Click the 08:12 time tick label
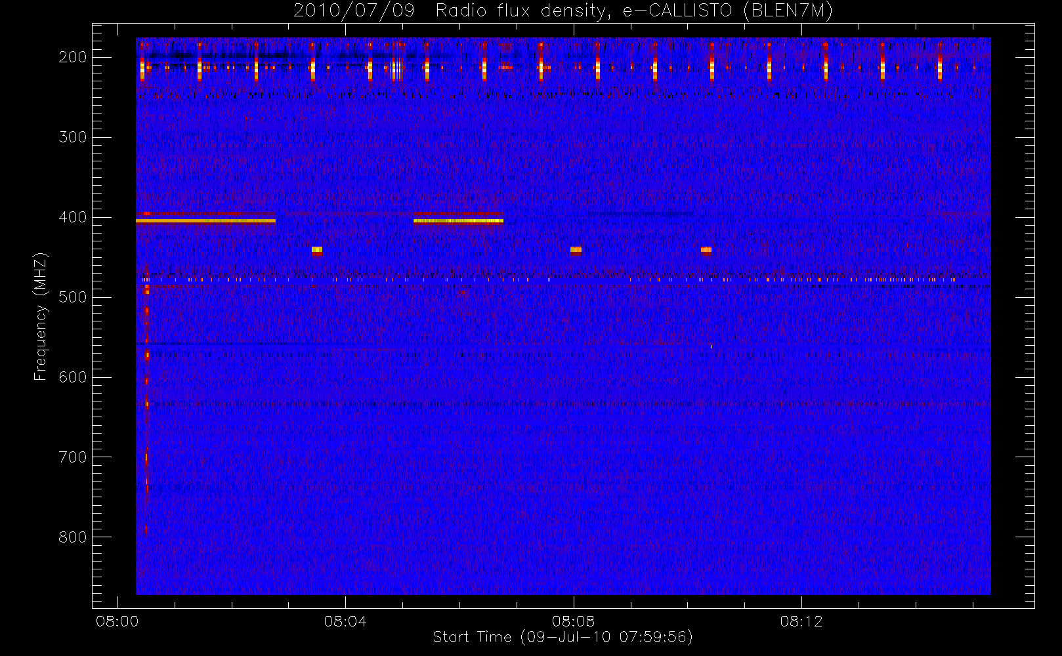The width and height of the screenshot is (1062, 656). (801, 621)
